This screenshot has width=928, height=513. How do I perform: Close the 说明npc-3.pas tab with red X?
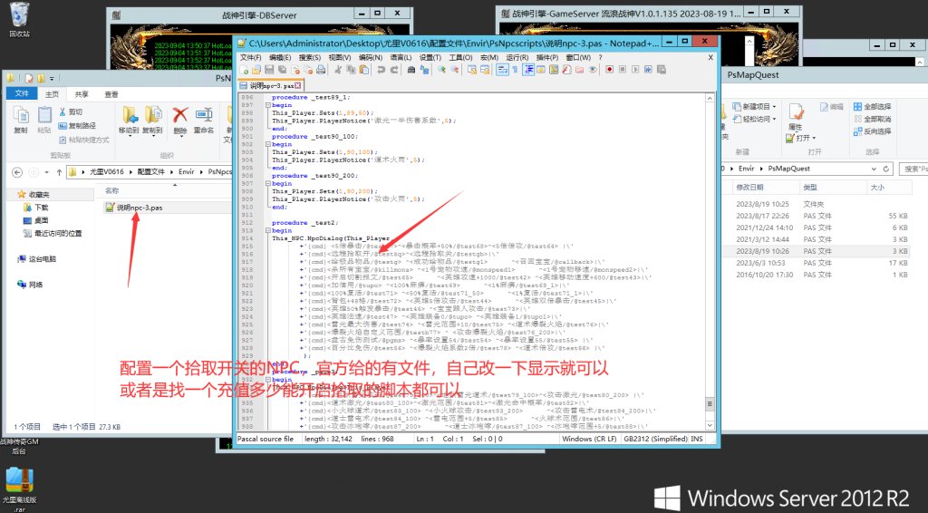pos(297,86)
